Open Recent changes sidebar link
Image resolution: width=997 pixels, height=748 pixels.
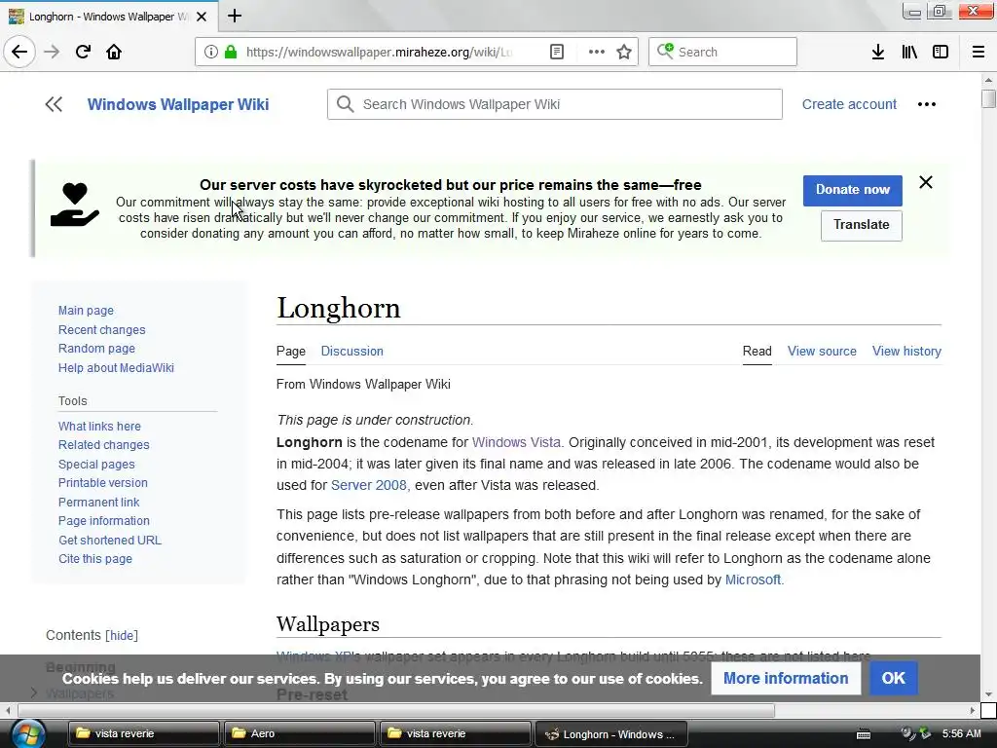(101, 329)
